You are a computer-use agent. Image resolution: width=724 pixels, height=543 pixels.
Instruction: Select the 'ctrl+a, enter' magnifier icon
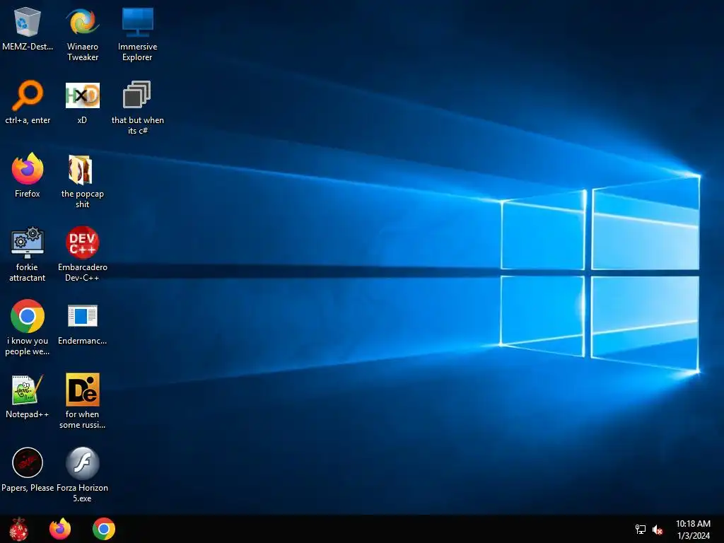28,95
